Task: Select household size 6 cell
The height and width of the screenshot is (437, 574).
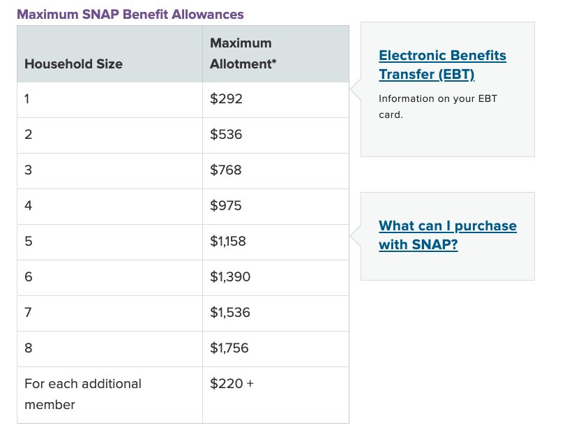Action: 28,277
